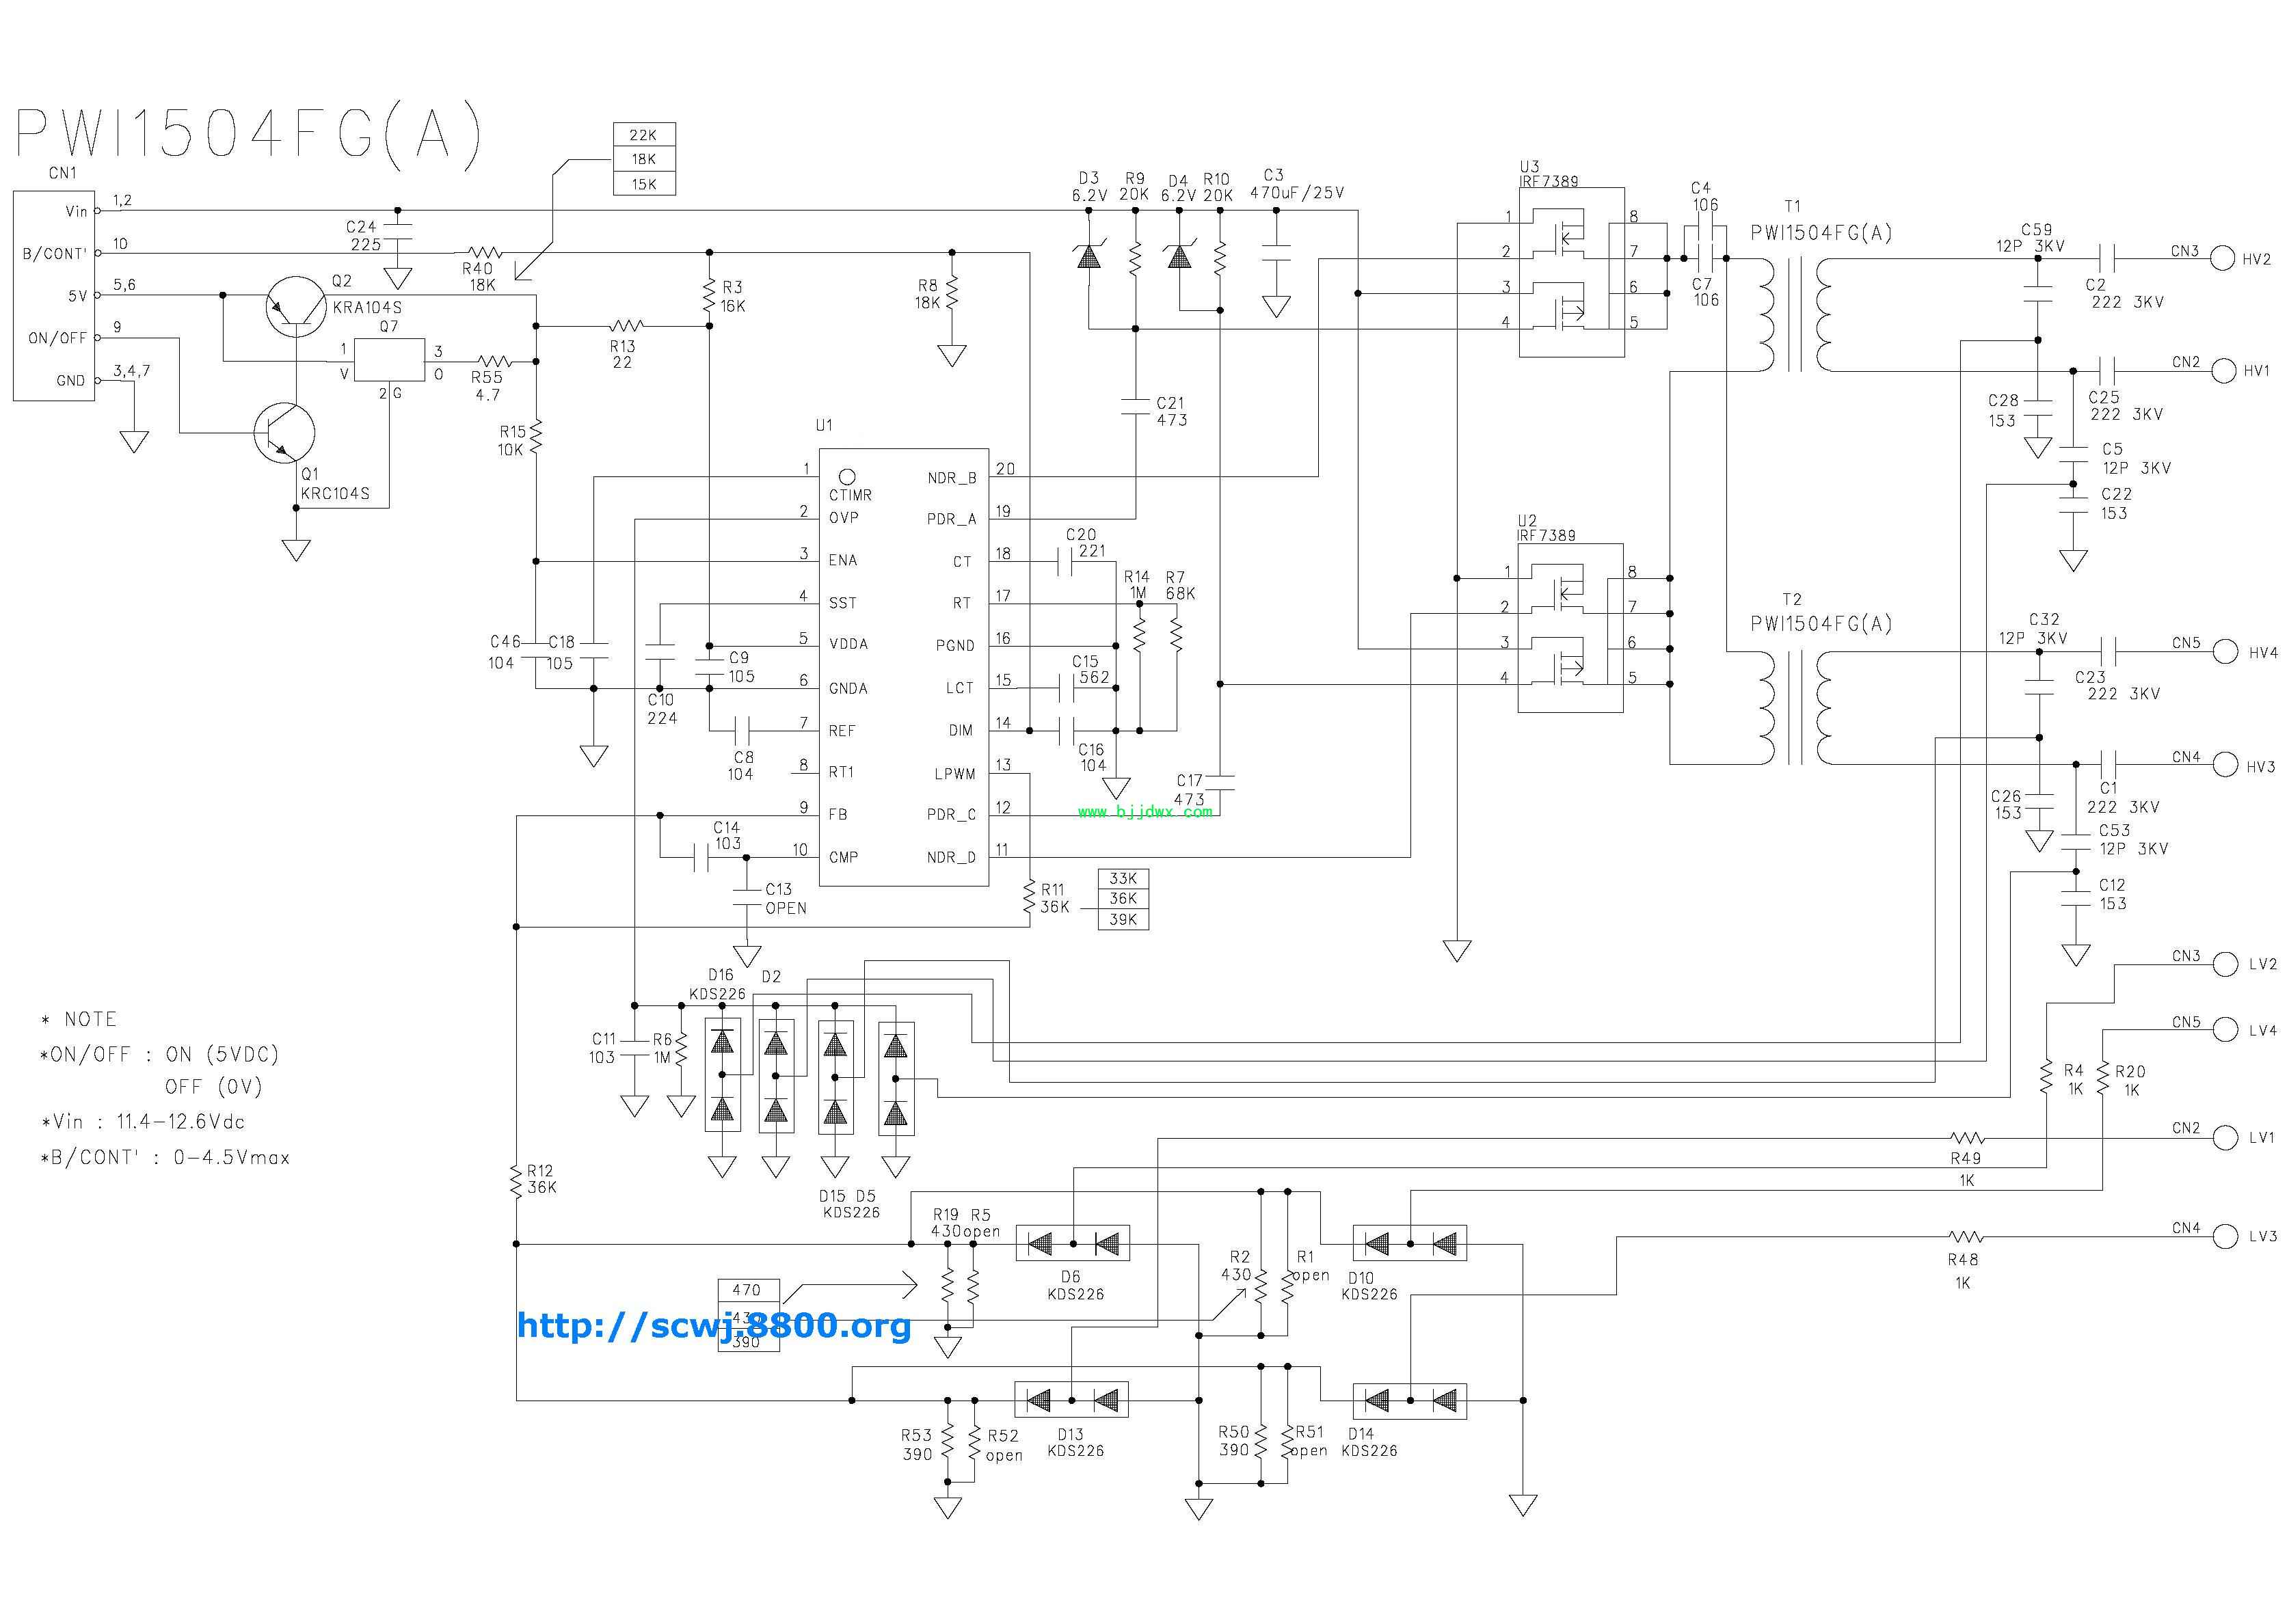2289x1624 pixels.
Task: Click the D13 KDS226 dual diode symbol
Action: pyautogui.click(x=1072, y=1400)
